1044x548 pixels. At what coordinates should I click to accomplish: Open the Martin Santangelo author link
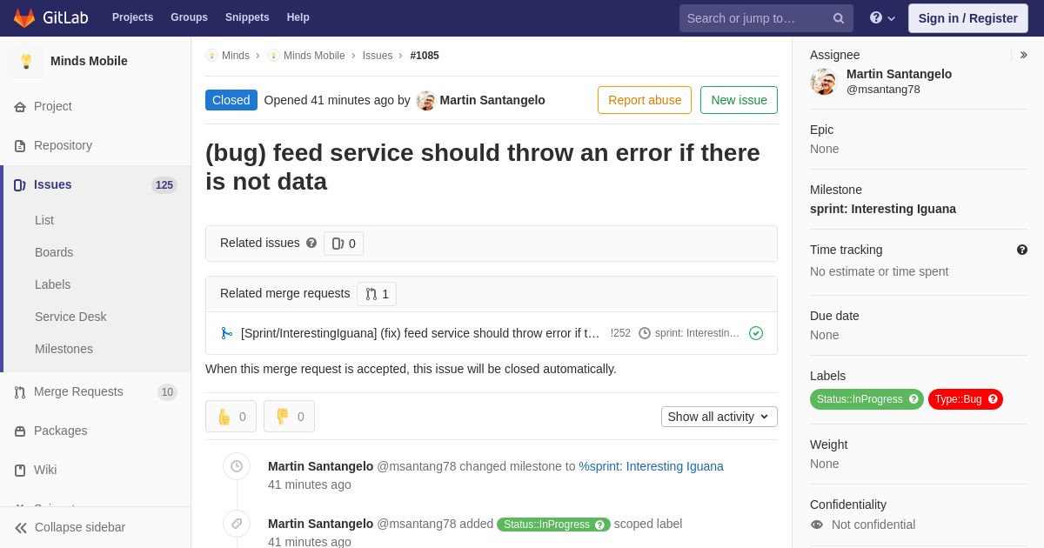tap(492, 100)
